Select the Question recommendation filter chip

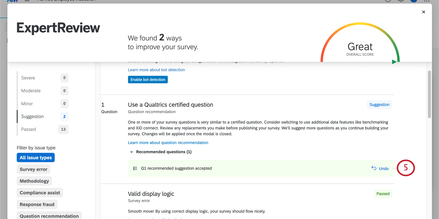point(49,216)
